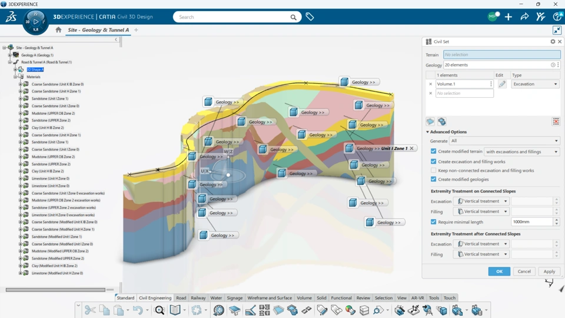Open 'with excavations and fillings' dropdown
This screenshot has height=318, width=565.
pos(522,152)
